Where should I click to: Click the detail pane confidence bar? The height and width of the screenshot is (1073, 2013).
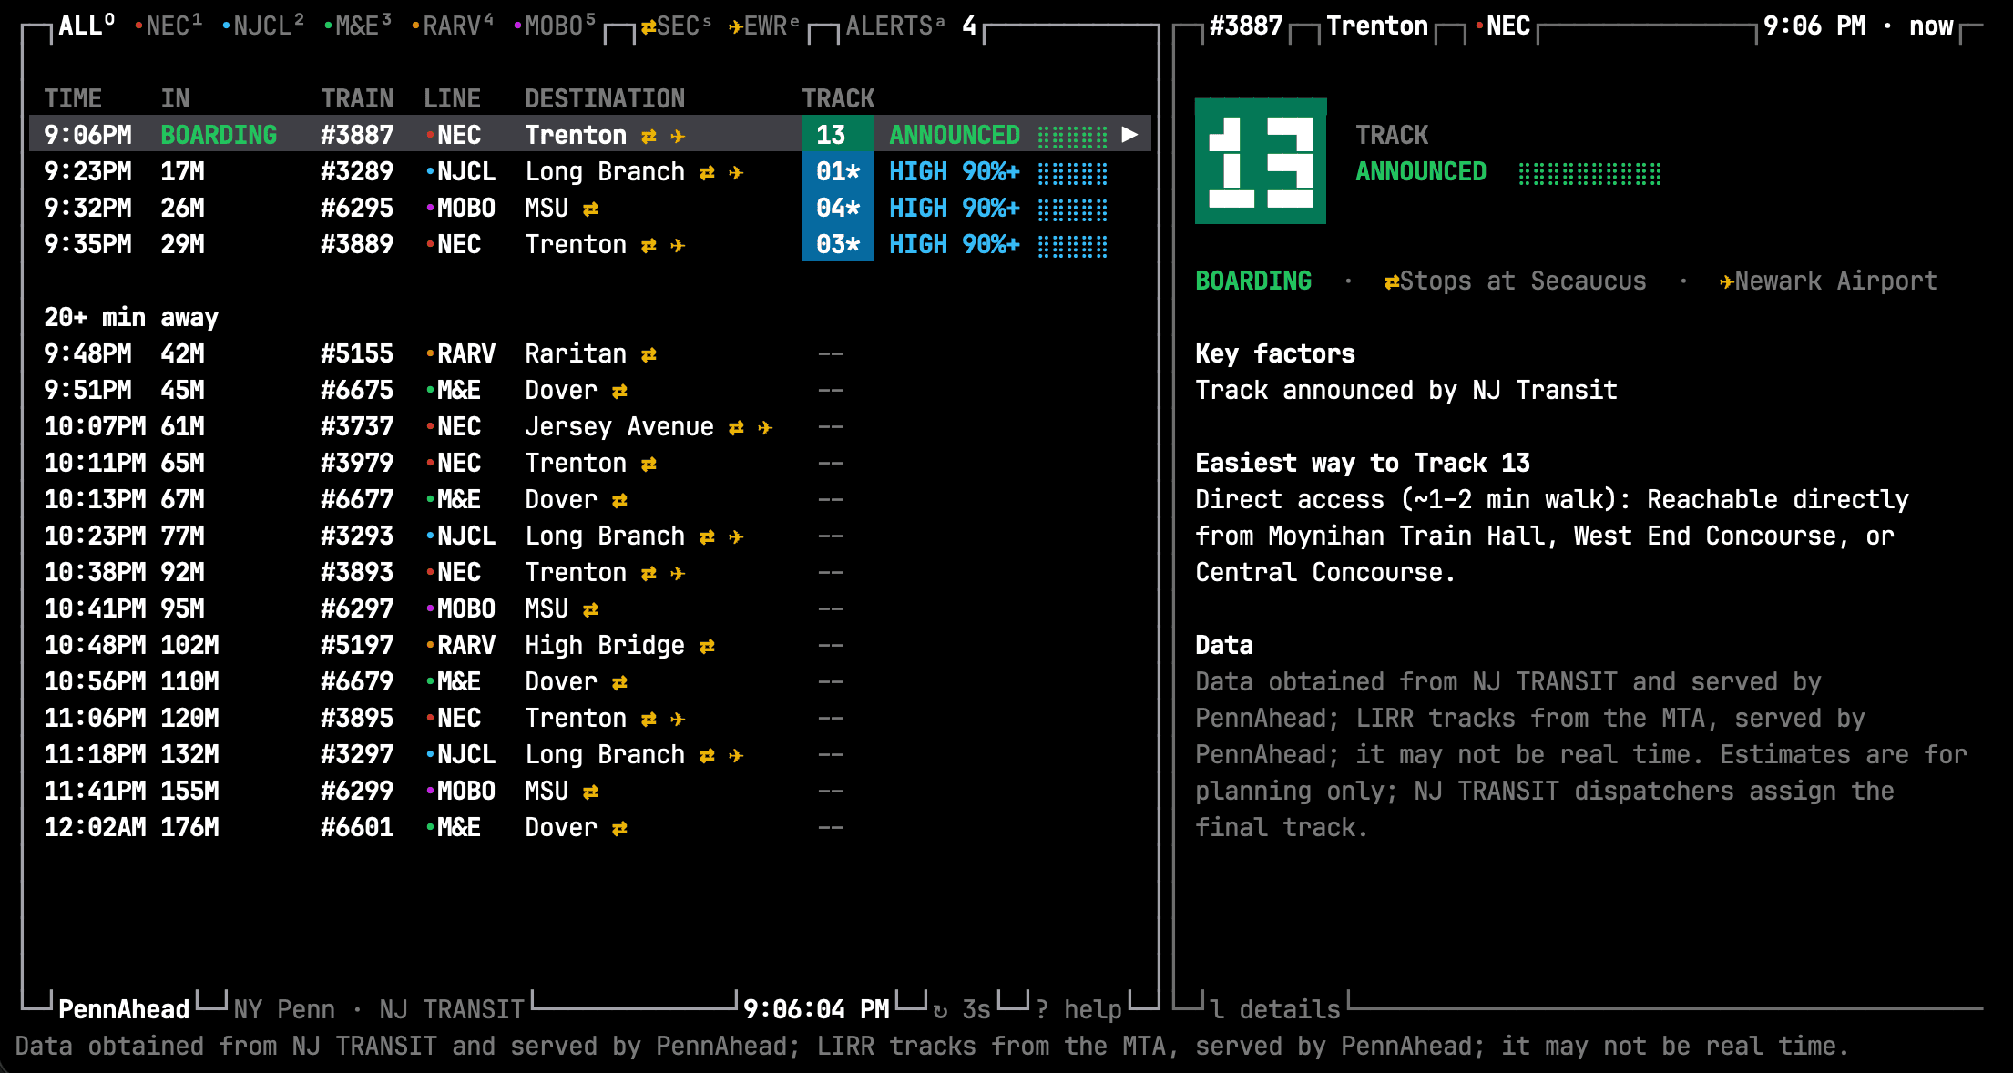[1590, 172]
